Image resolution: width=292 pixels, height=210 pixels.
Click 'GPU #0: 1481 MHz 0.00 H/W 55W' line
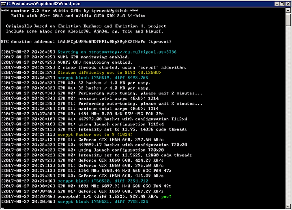pyautogui.click(x=82, y=114)
